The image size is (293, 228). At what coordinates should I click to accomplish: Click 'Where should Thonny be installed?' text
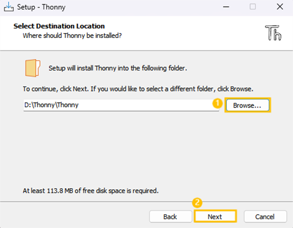72,36
